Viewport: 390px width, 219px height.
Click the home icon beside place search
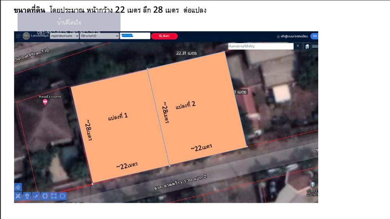click(307, 46)
